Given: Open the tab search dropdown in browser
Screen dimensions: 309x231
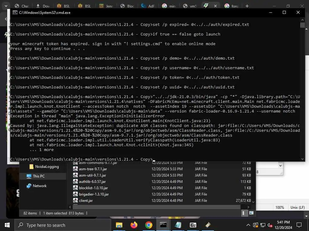Looking at the screenshot, I should [x=6, y=6].
